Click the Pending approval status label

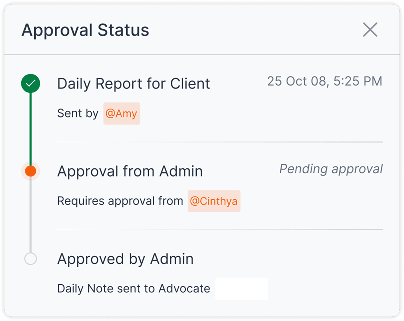coord(331,169)
